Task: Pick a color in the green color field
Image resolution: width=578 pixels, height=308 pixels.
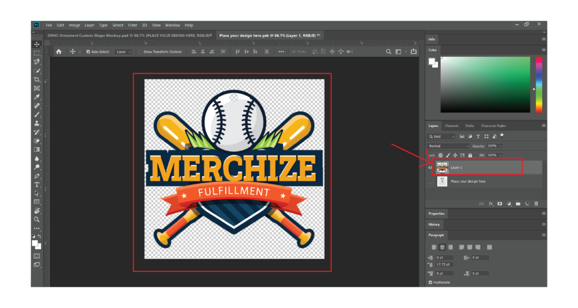Action: click(485, 85)
